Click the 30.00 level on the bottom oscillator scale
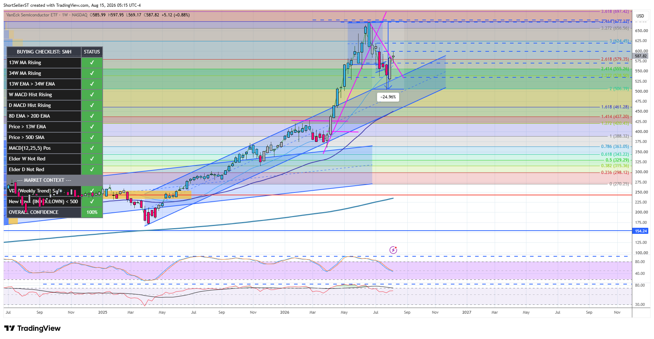The height and width of the screenshot is (339, 654). click(640, 305)
